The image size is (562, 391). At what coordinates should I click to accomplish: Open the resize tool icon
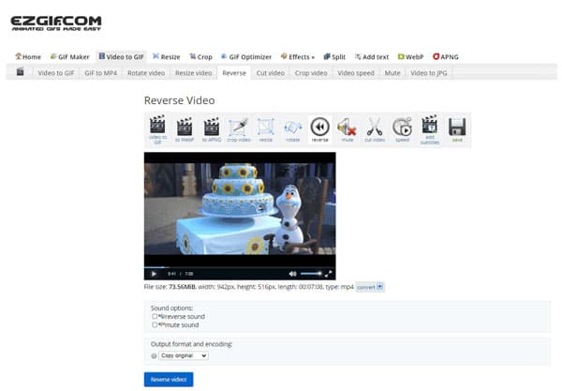tap(266, 129)
